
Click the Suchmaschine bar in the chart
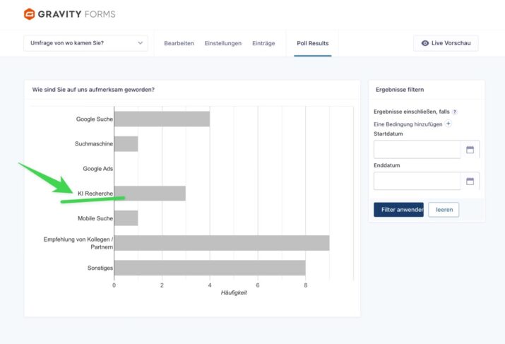(x=126, y=144)
